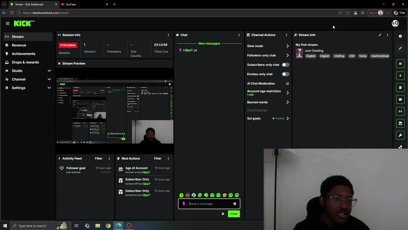Image resolution: width=408 pixels, height=230 pixels.
Task: Toggle the mod actions note icon in sidebar
Action: [400, 88]
